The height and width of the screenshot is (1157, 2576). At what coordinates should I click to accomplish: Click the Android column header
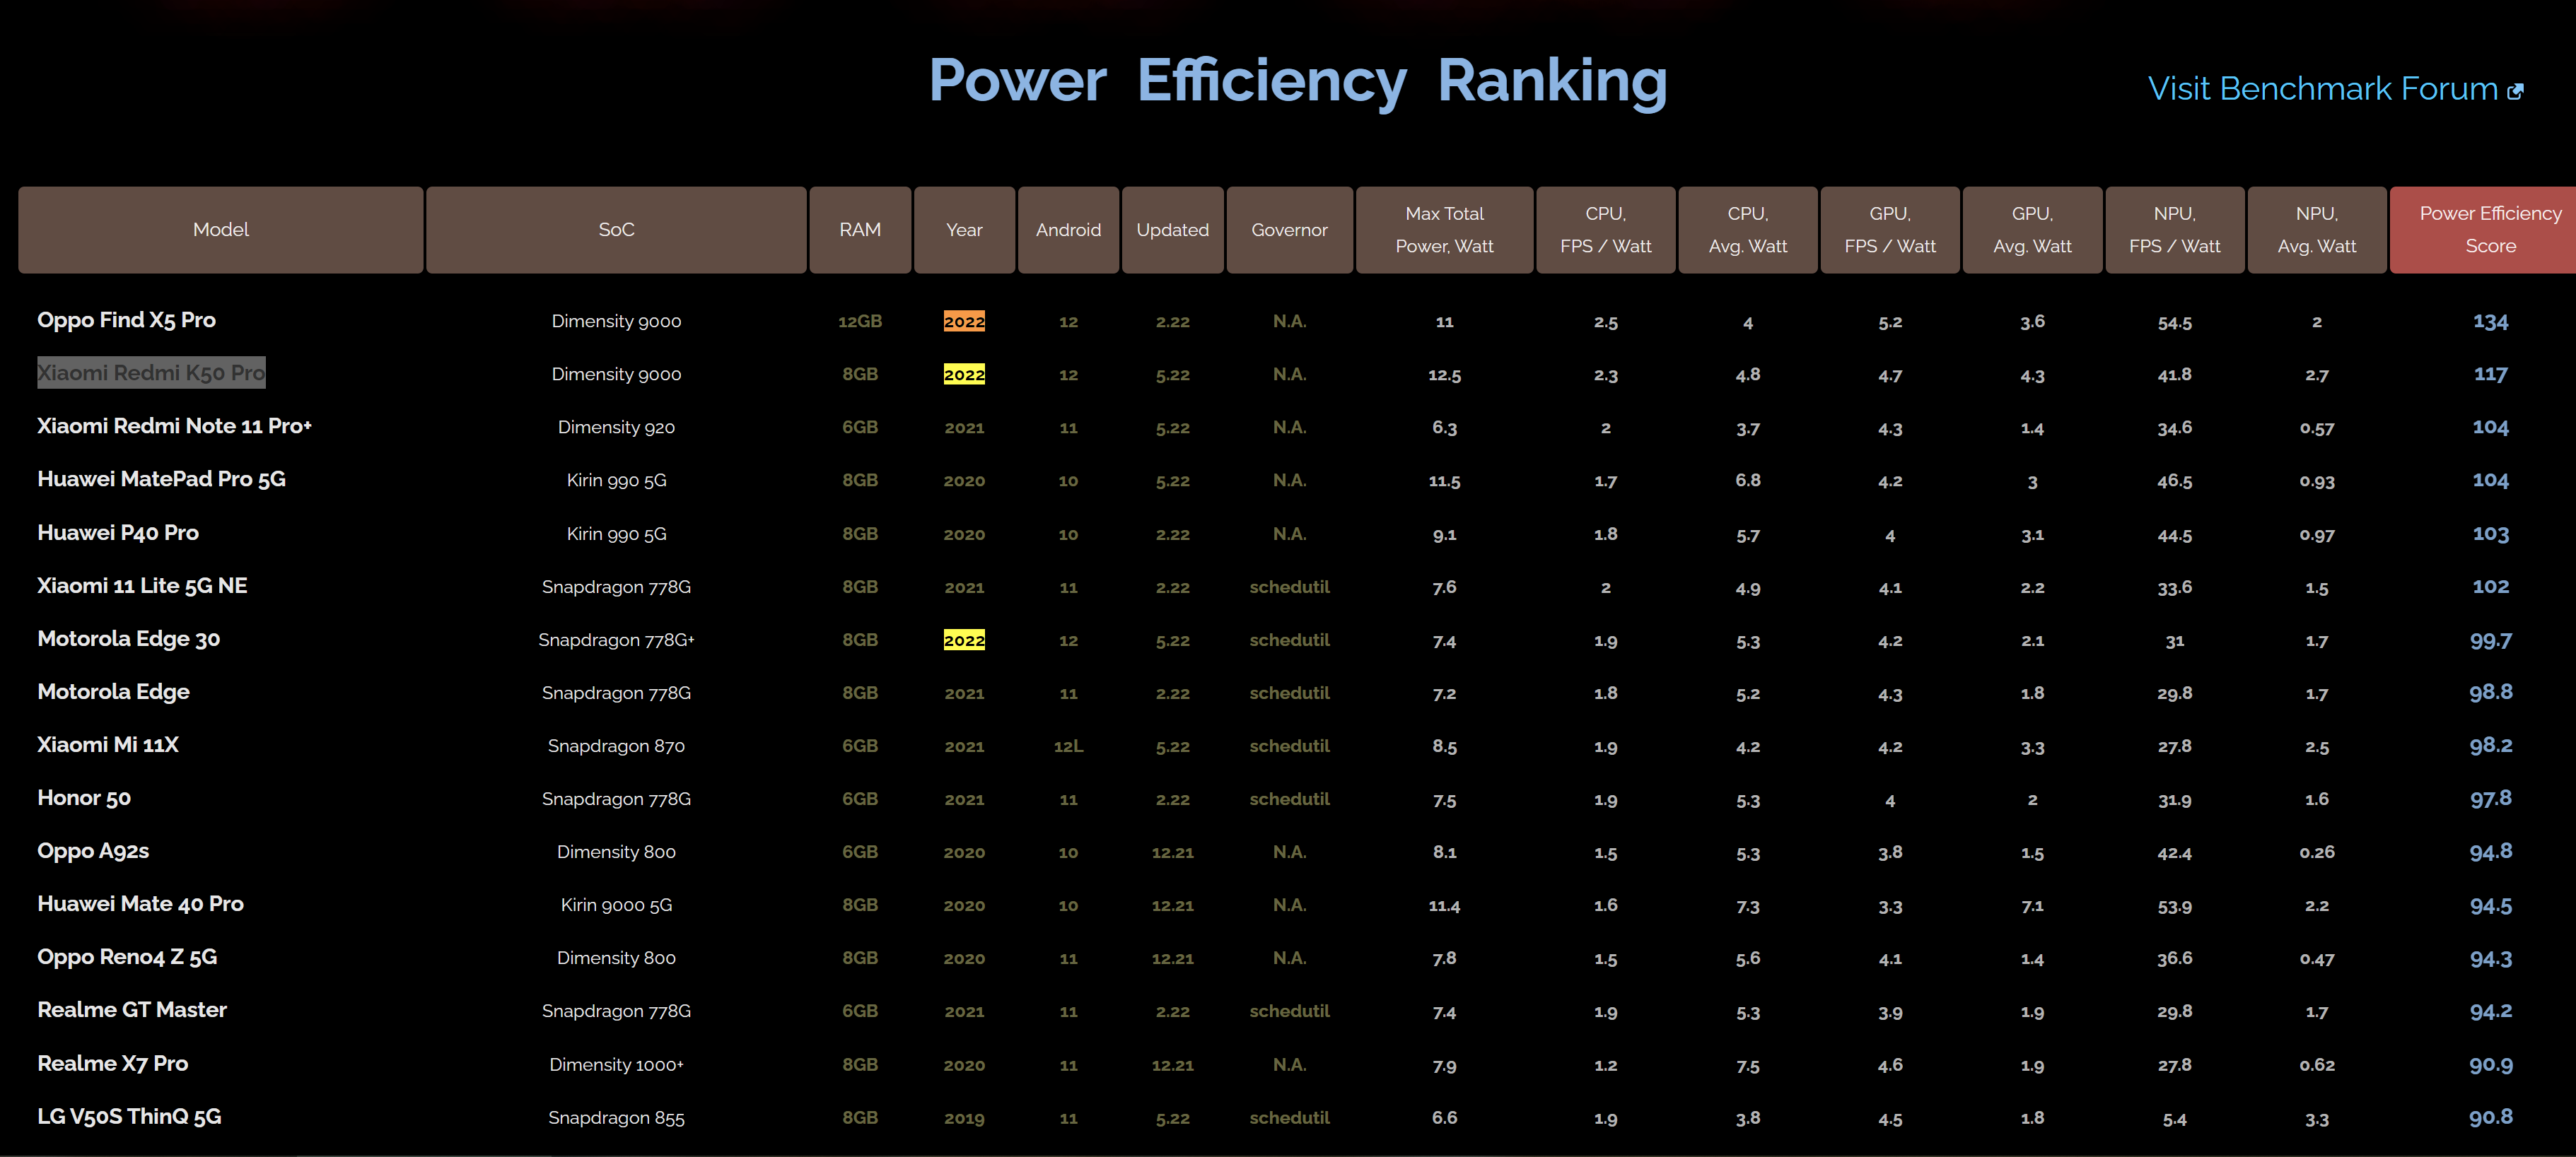(x=1068, y=230)
